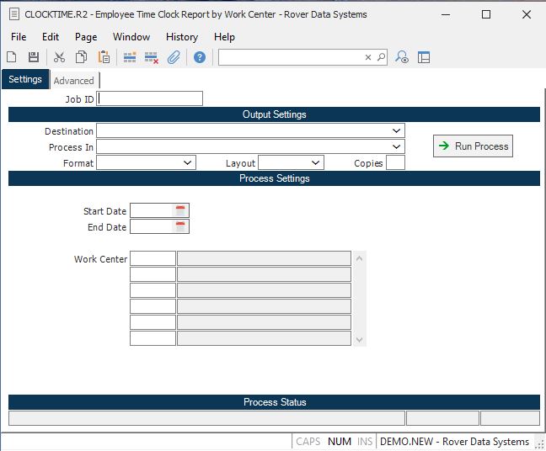The width and height of the screenshot is (546, 451).
Task: Open the Format dropdown list
Action: click(x=187, y=163)
